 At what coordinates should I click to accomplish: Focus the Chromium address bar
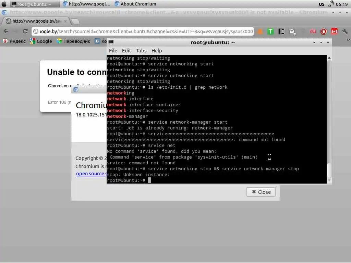[x=143, y=31]
